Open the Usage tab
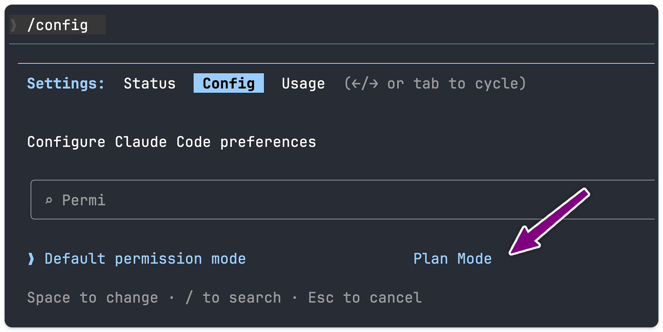Screen dimensions: 663x332 click(303, 84)
